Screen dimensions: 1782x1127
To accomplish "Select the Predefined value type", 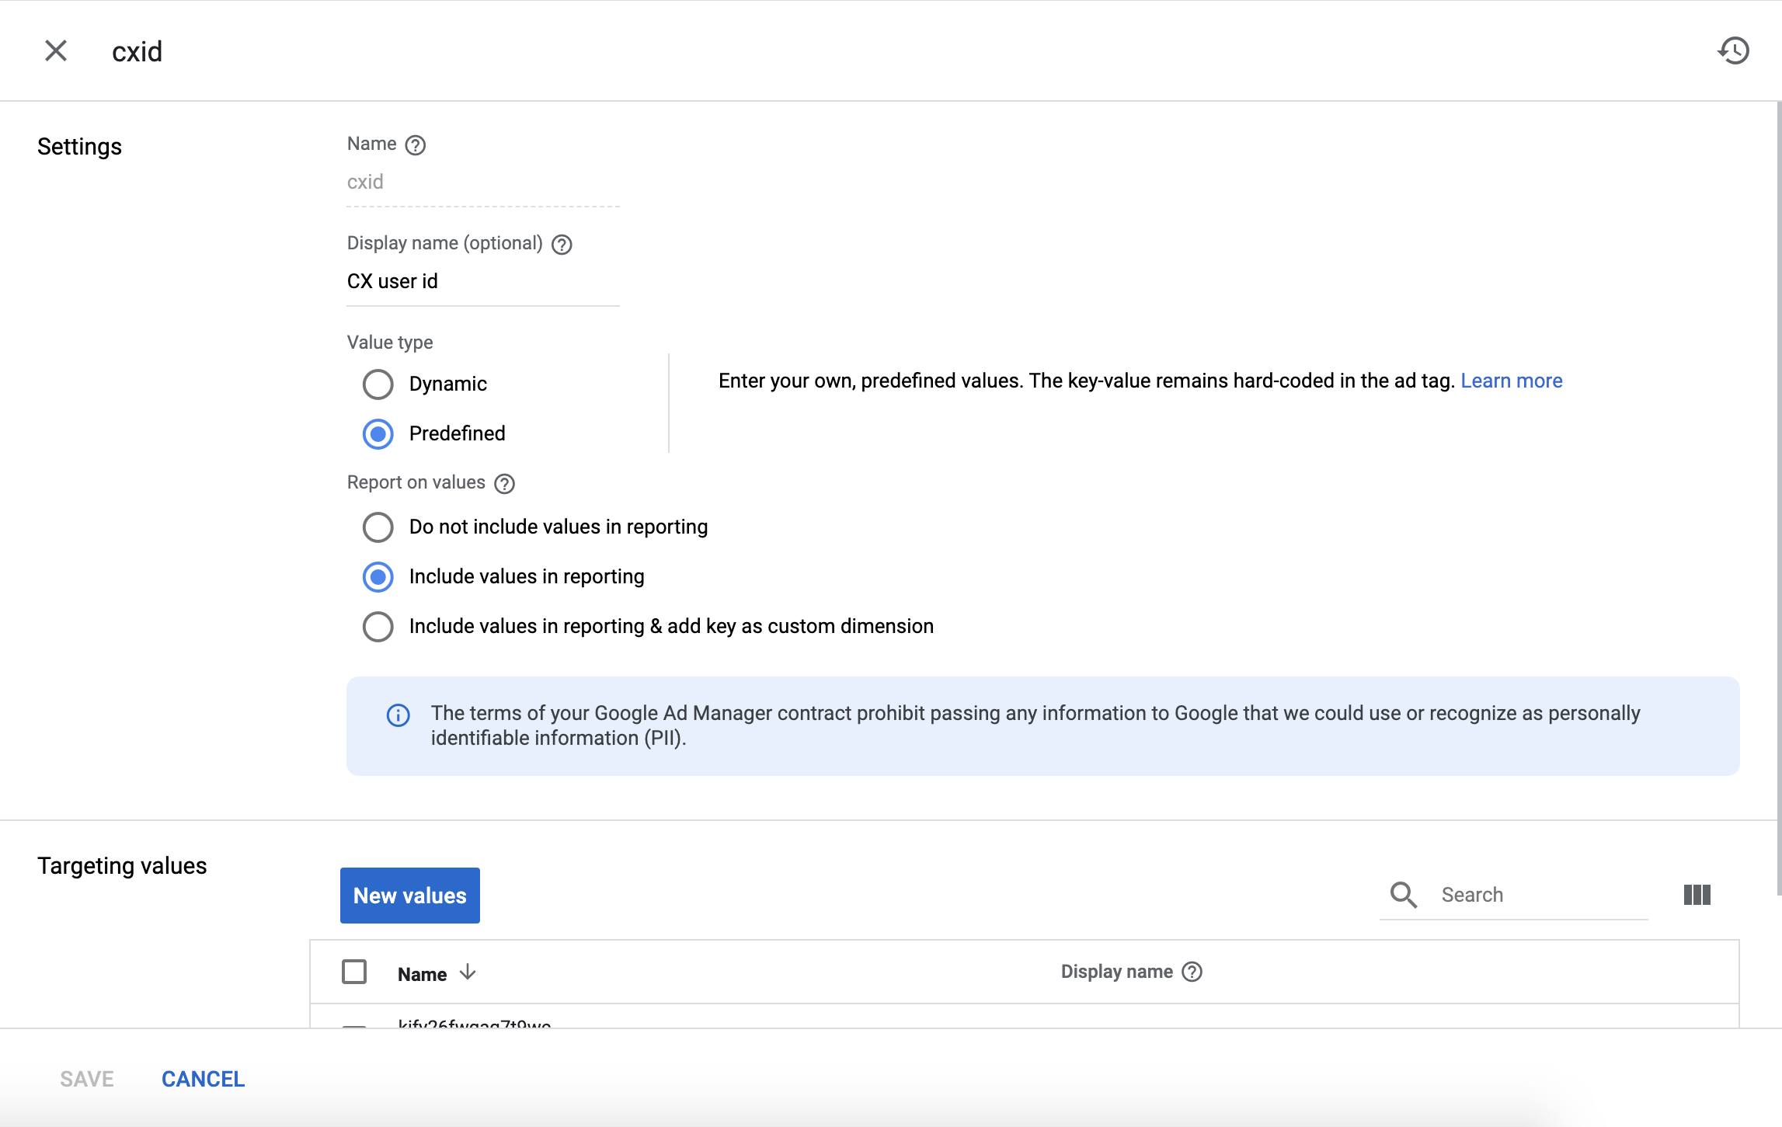I will pos(378,434).
